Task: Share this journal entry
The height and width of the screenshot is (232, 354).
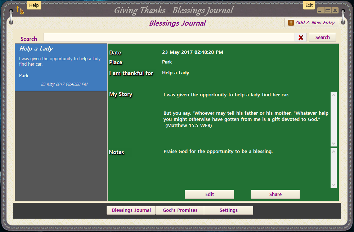Action: pyautogui.click(x=275, y=194)
